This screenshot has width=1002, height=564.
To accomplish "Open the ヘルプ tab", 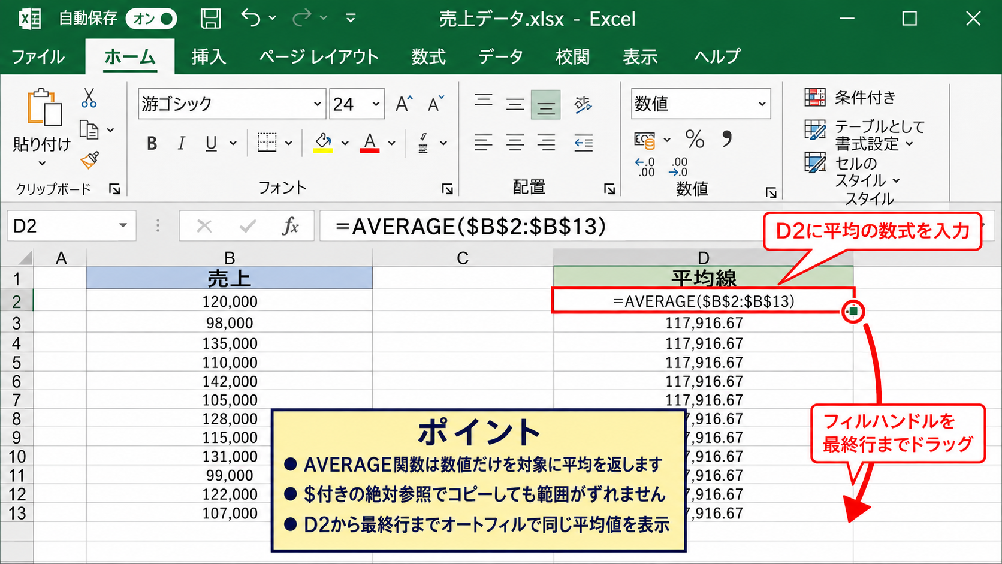I will coord(717,57).
